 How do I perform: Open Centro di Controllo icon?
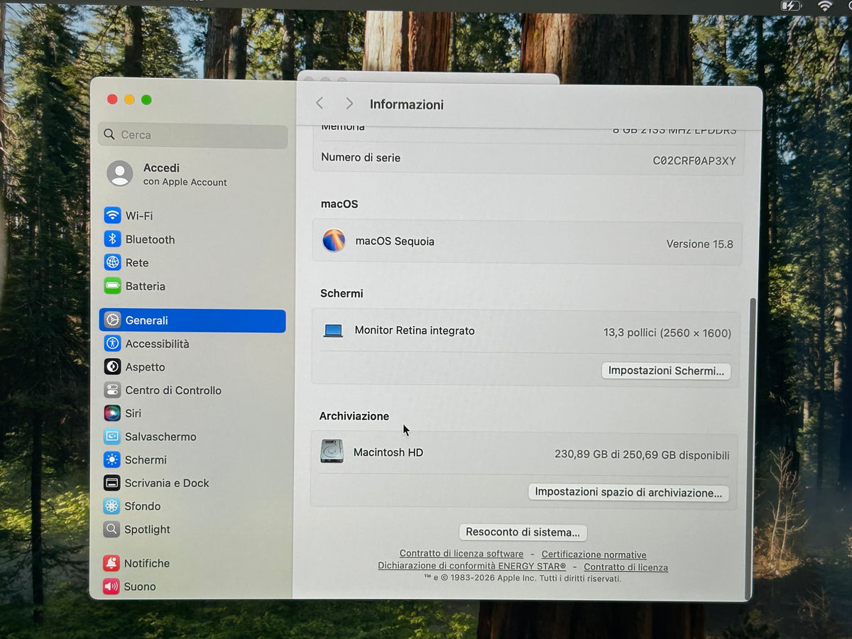click(112, 390)
